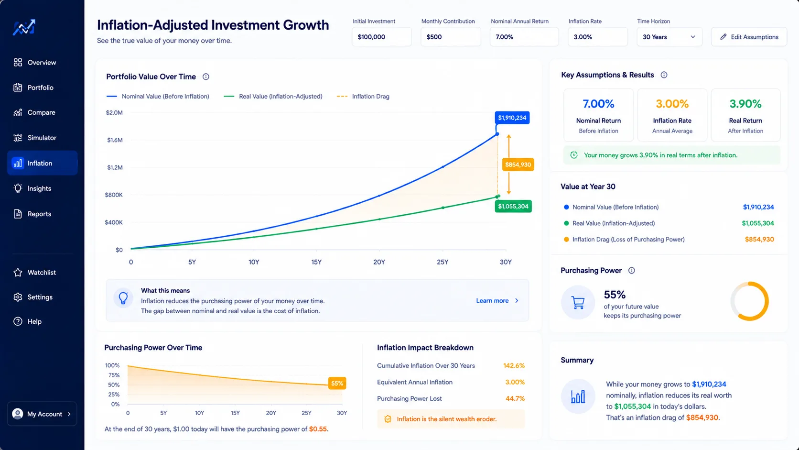Expand the My Account chevron
799x450 pixels.
click(x=69, y=414)
